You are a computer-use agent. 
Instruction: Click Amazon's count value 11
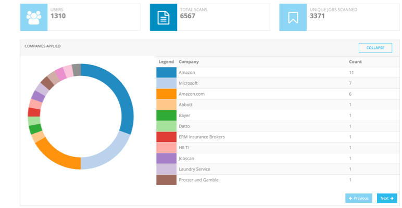pos(351,72)
